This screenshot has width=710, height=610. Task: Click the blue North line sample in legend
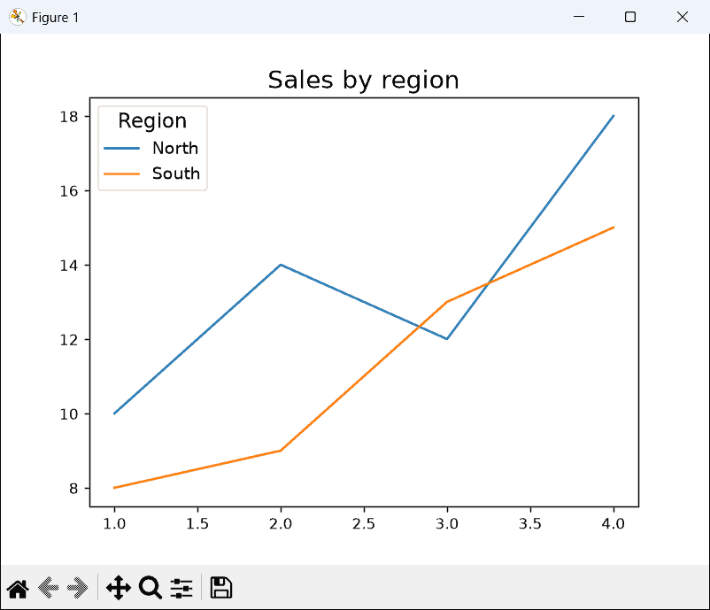[x=122, y=148]
